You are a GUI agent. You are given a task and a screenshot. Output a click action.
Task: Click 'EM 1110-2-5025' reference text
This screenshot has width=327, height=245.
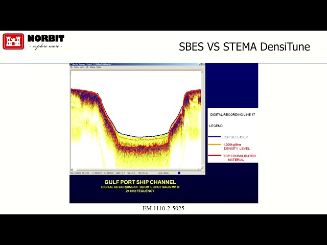point(163,208)
